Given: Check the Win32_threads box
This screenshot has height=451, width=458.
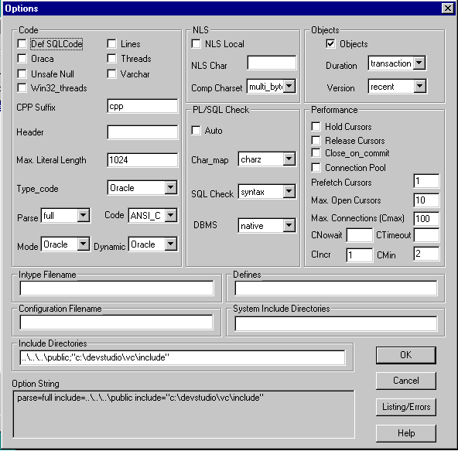Looking at the screenshot, I should [22, 87].
